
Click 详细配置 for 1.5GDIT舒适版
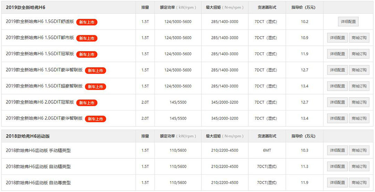point(348,22)
